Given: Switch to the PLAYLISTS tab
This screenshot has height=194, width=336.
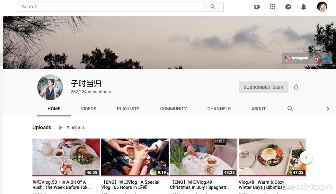Looking at the screenshot, I should tap(128, 109).
